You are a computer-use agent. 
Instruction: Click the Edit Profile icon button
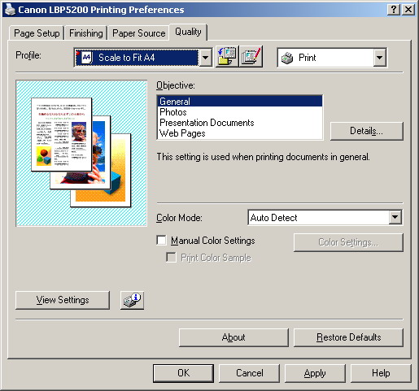pos(251,57)
